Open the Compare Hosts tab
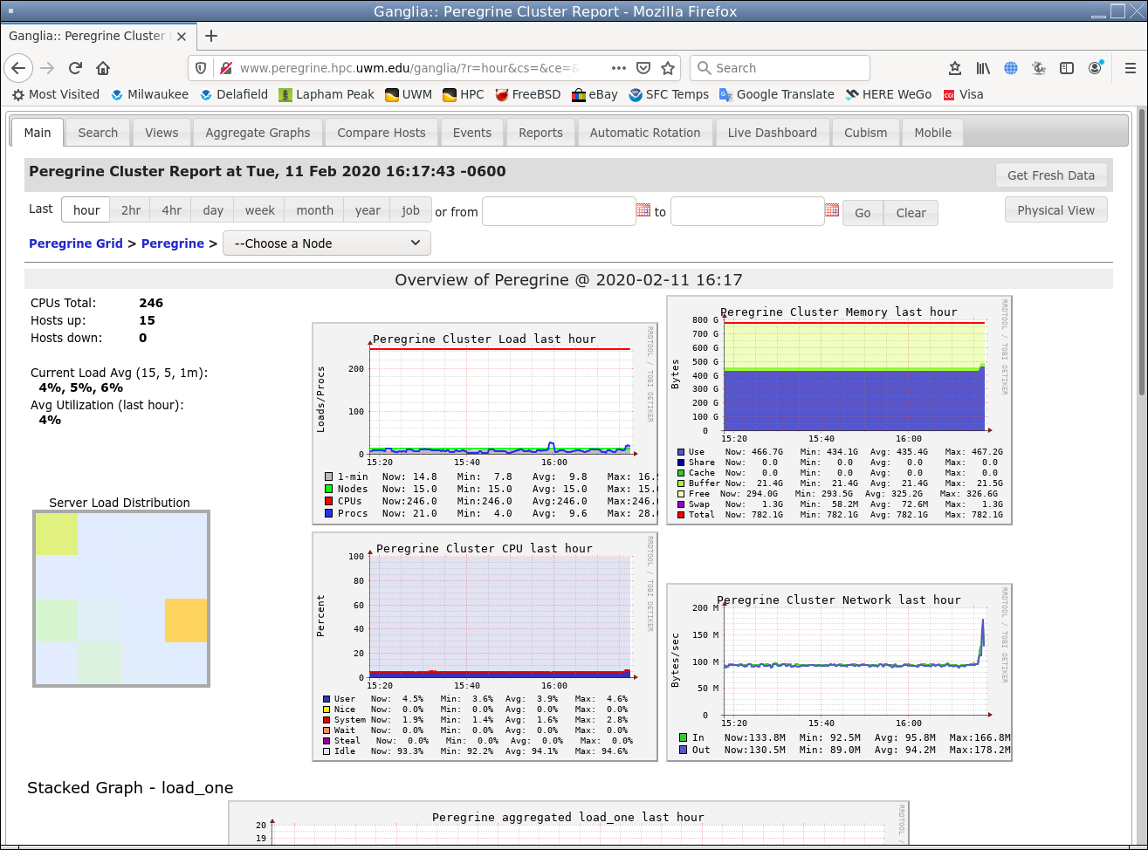1148x850 pixels. coord(382,133)
